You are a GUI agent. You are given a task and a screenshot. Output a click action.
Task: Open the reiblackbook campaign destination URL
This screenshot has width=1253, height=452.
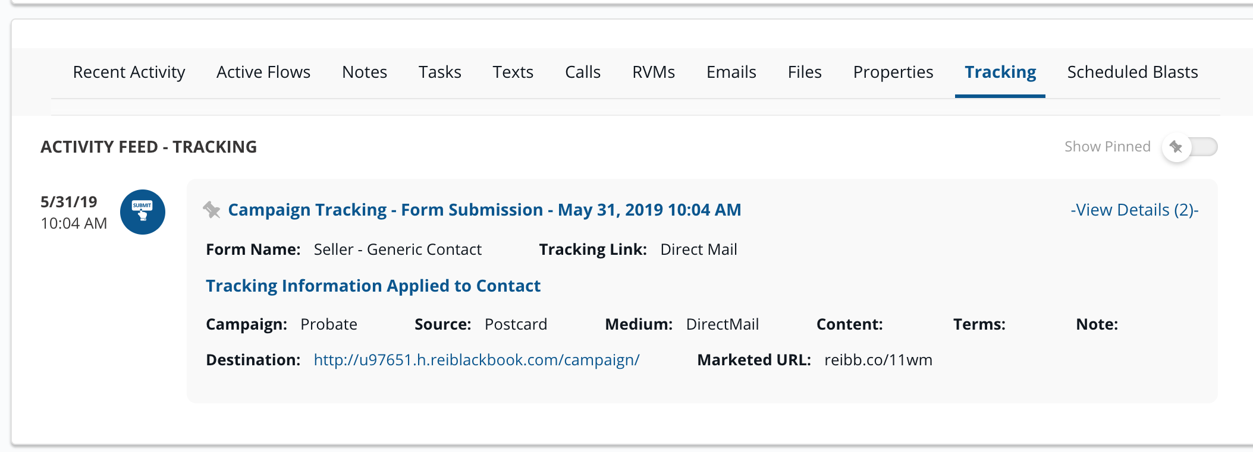pos(477,360)
